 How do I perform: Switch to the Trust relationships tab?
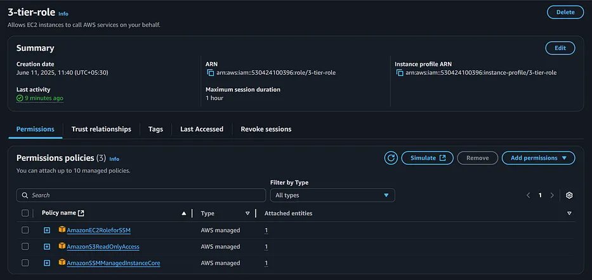click(x=101, y=129)
